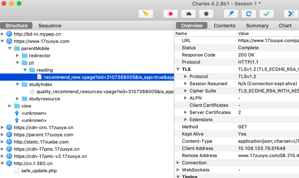The height and width of the screenshot is (178, 299).
Task: Select the recommend_new.vpage request
Action: pos(87,77)
